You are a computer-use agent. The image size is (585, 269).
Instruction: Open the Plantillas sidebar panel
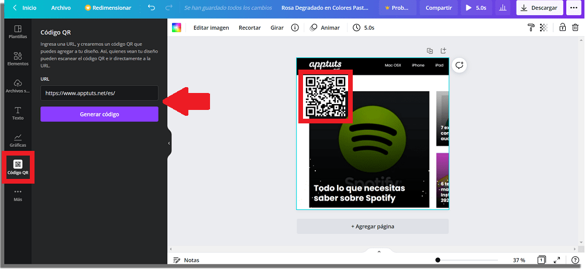pyautogui.click(x=18, y=32)
